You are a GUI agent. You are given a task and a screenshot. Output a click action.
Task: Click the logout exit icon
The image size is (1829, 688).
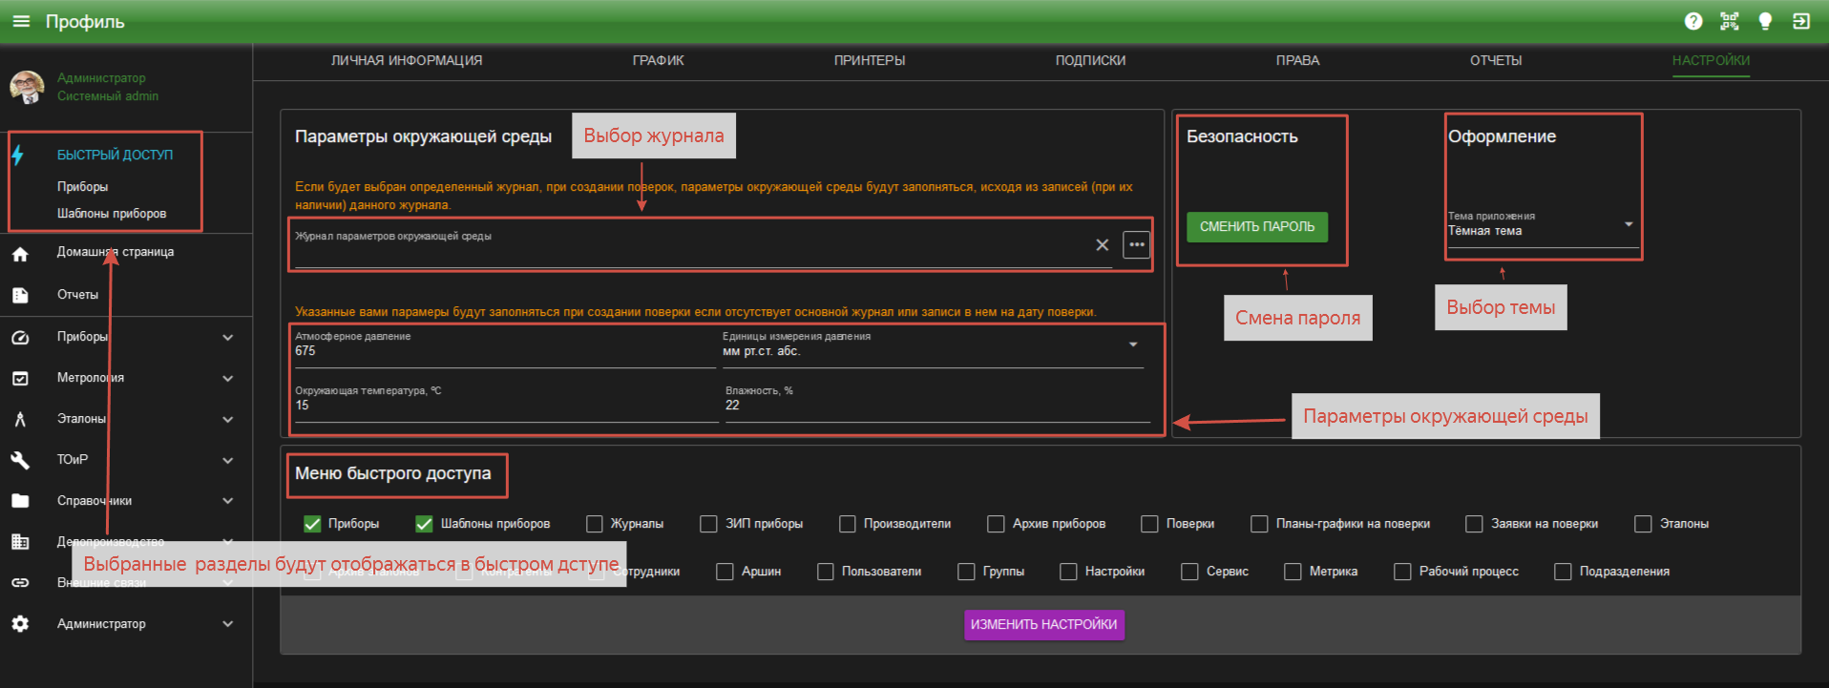(x=1801, y=21)
